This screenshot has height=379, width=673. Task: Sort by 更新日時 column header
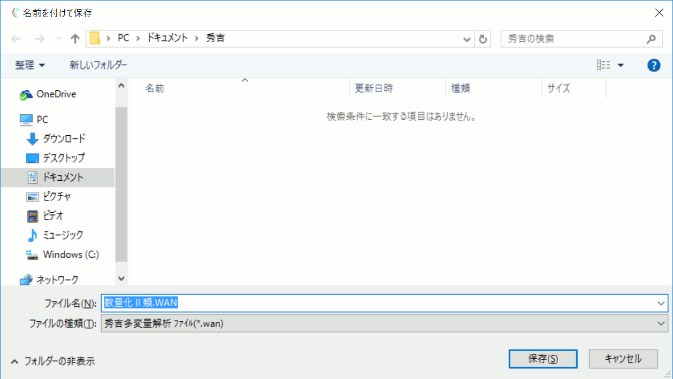point(374,89)
